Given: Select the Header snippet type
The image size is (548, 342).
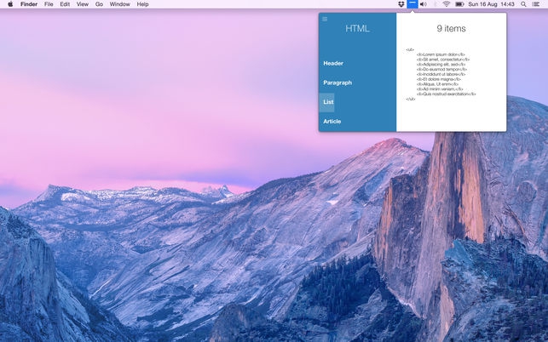Looking at the screenshot, I should 333,63.
